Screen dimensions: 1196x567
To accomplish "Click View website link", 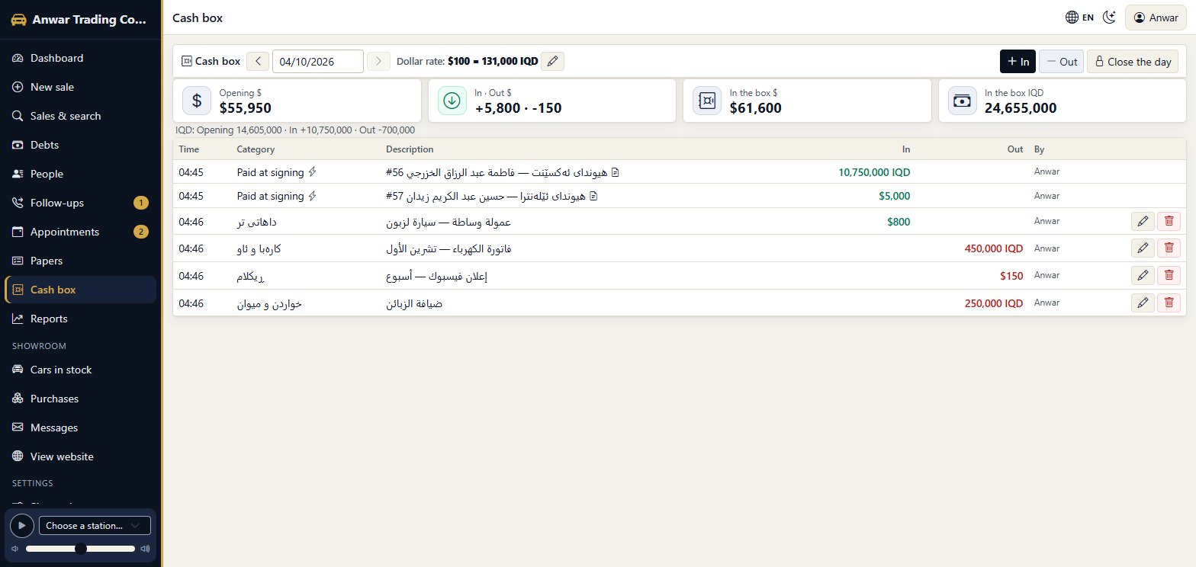I will coord(81,456).
